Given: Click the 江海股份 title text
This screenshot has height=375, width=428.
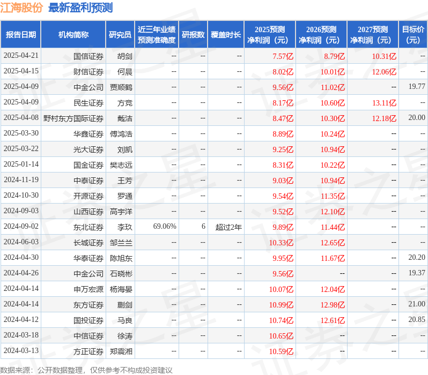Looking at the screenshot, I should 21,7.
